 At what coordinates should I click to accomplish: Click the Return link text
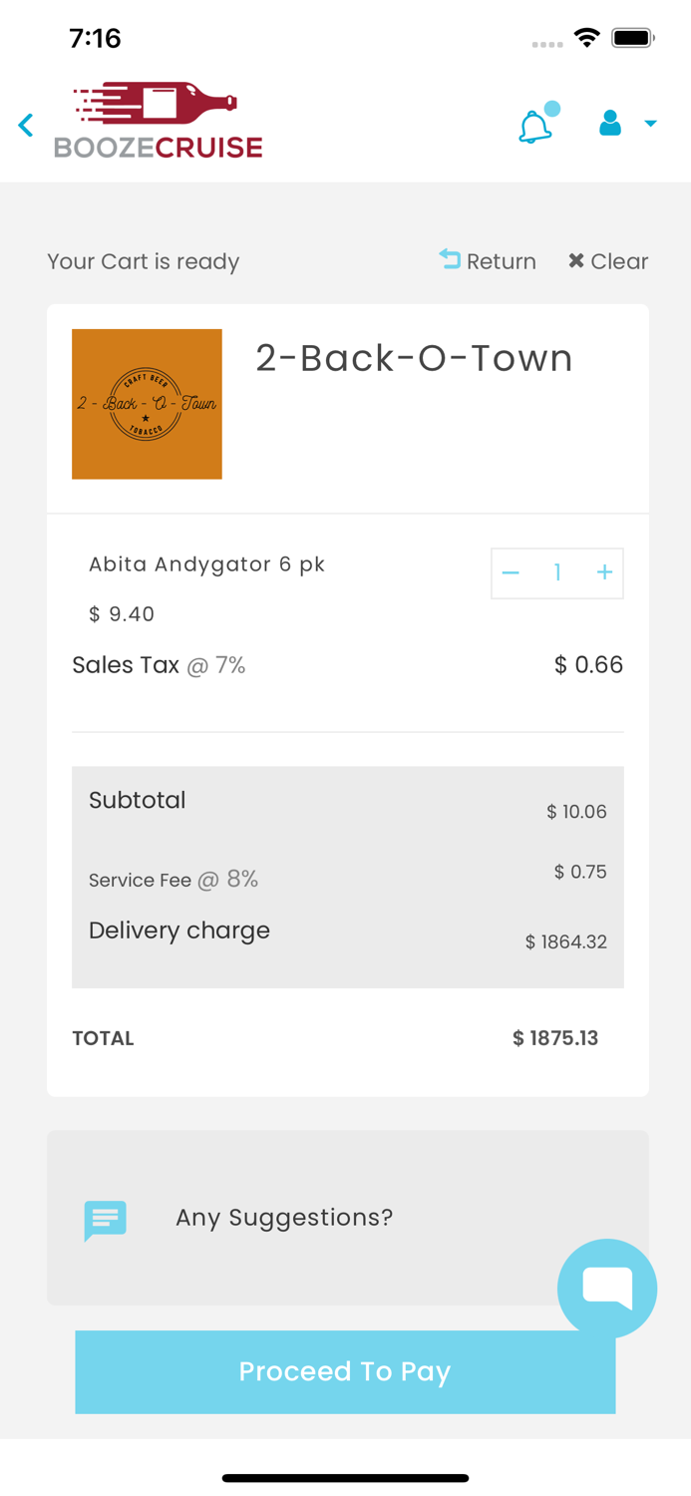tap(502, 260)
